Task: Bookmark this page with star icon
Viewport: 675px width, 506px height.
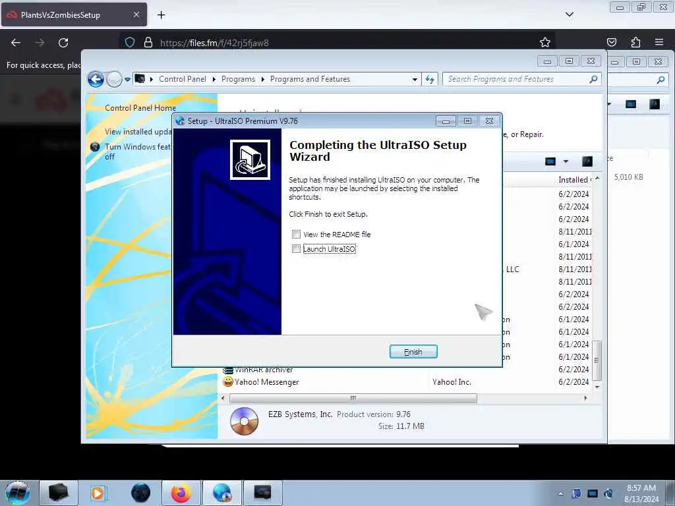Action: pyautogui.click(x=545, y=43)
